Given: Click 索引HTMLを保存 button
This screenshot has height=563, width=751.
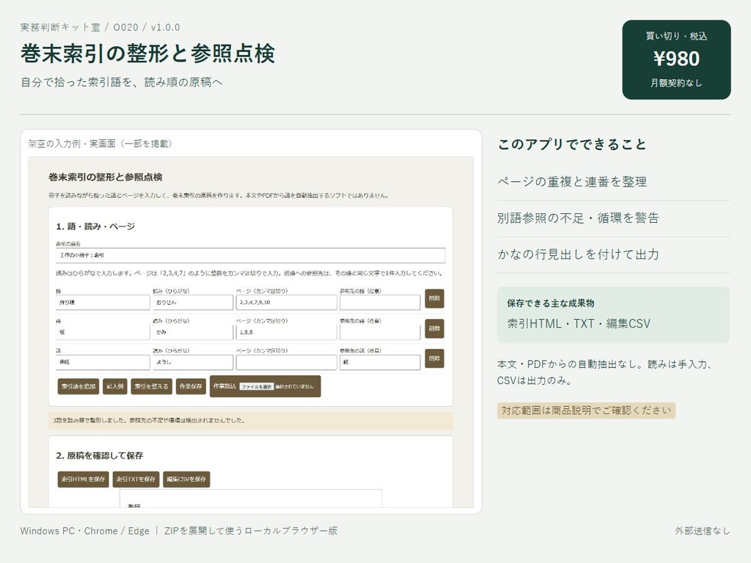Looking at the screenshot, I should pos(84,479).
